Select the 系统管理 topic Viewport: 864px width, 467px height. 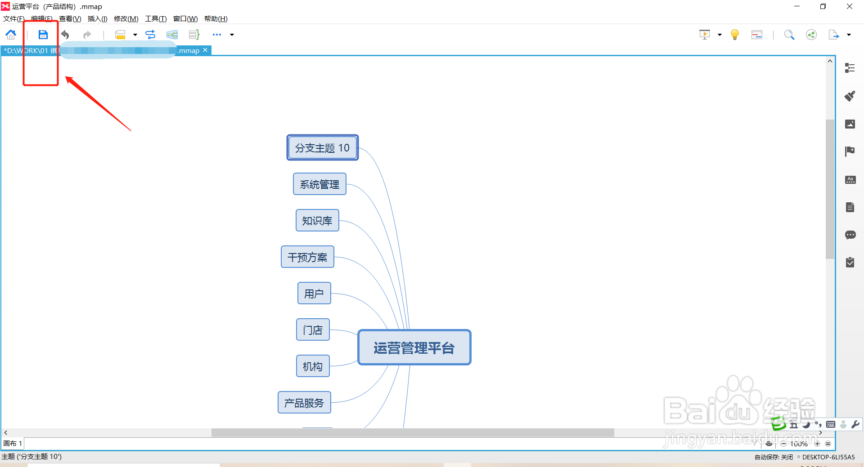(x=319, y=184)
